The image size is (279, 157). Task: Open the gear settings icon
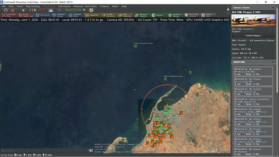(x=91, y=10)
